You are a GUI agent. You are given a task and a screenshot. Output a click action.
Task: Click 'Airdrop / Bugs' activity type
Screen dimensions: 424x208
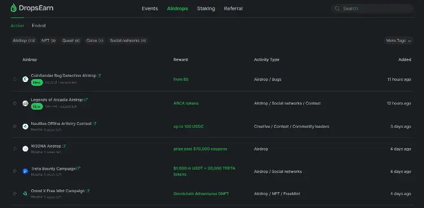pos(268,80)
